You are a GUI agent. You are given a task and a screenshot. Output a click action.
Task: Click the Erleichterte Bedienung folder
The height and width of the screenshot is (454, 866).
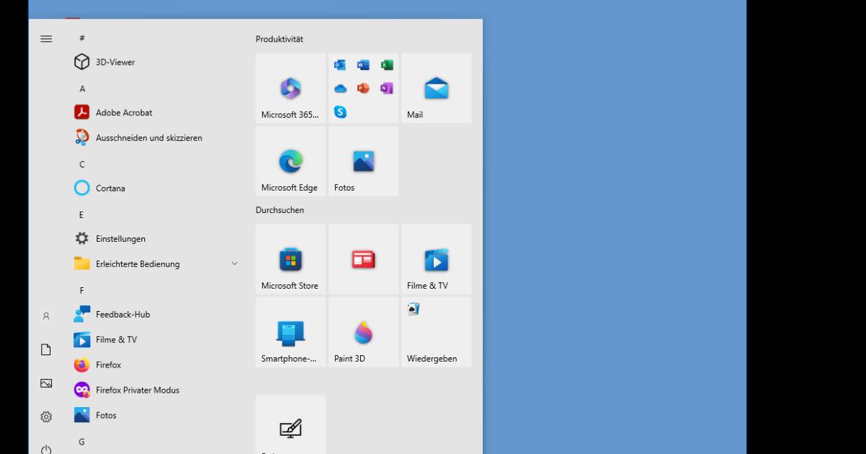click(x=156, y=264)
